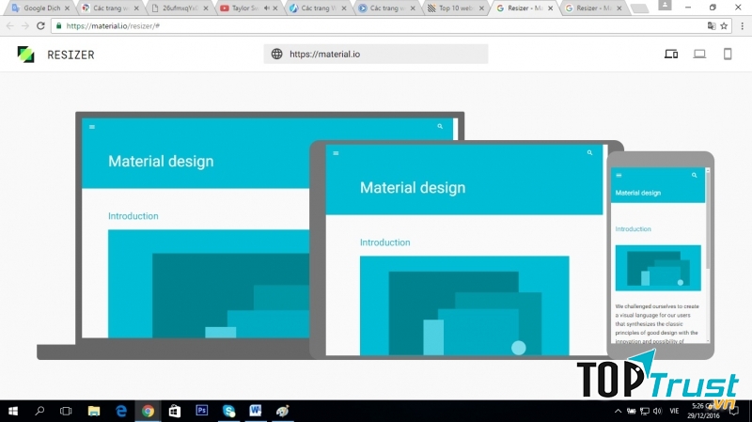This screenshot has width=752, height=422.
Task: Click Chrome icon on taskbar
Action: pyautogui.click(x=148, y=411)
